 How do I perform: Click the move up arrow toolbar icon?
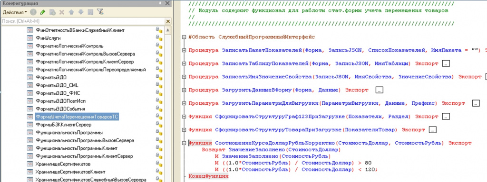click(x=71, y=12)
